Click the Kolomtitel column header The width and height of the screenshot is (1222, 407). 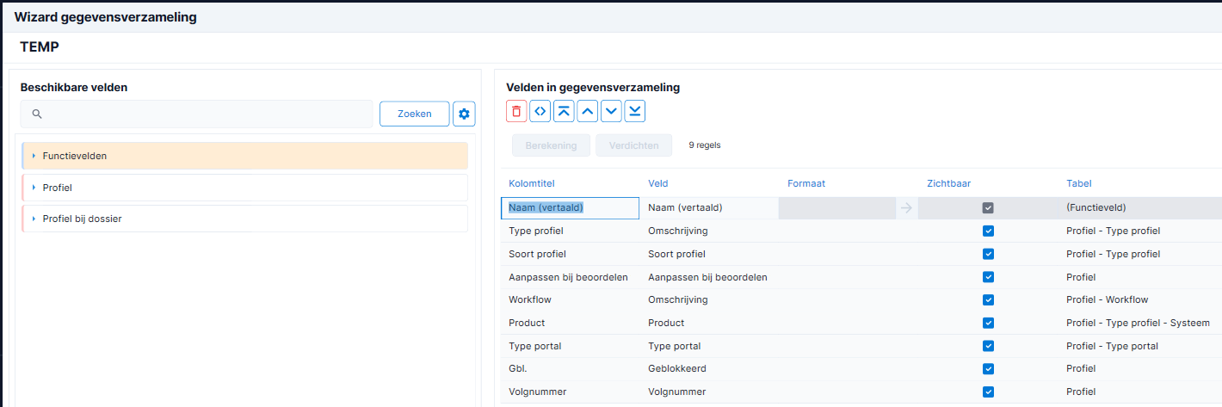pos(532,183)
